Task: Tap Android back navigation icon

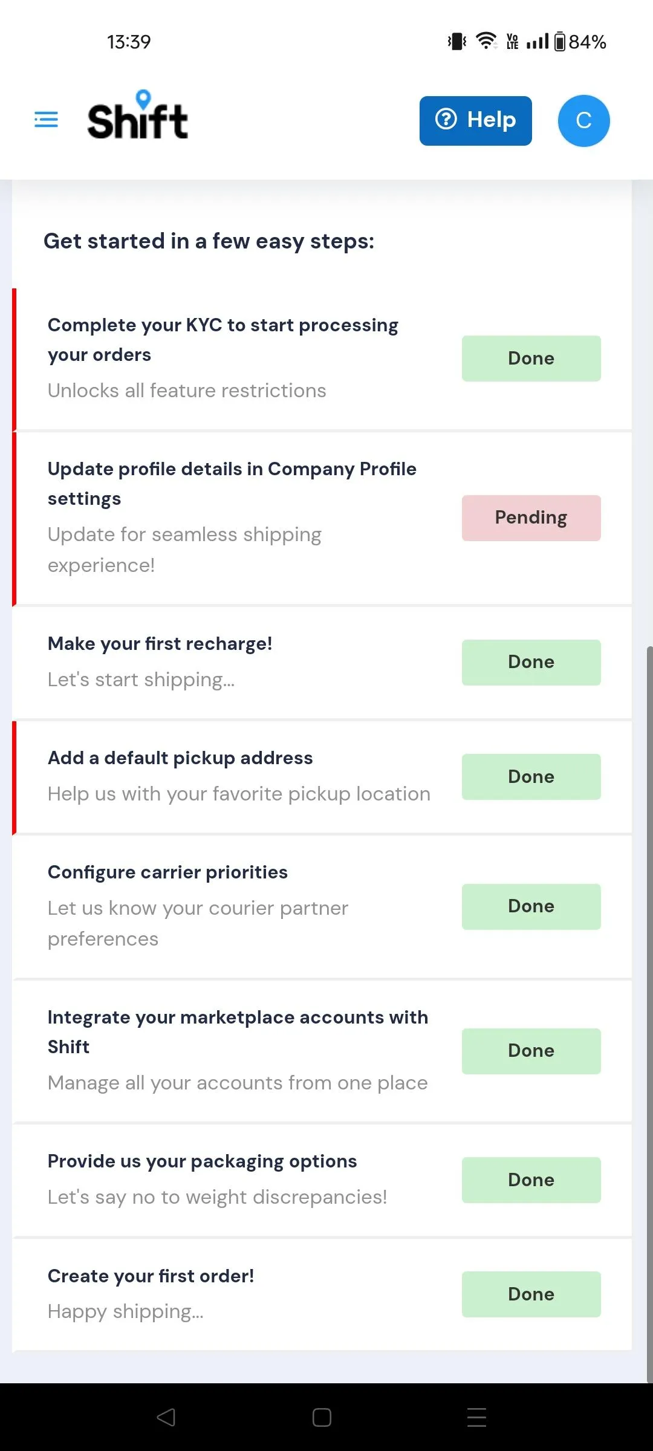Action: point(166,1417)
